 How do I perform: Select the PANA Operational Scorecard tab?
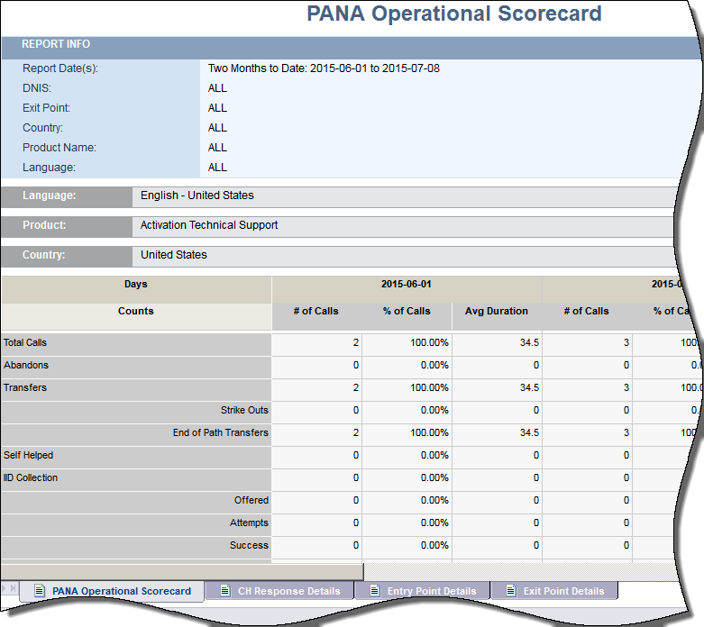tap(121, 591)
